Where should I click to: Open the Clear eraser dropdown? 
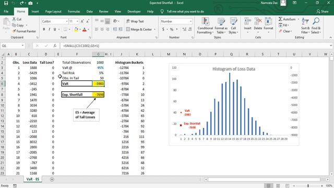pyautogui.click(x=285, y=31)
